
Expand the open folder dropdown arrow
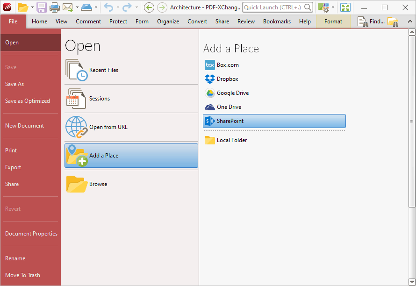(32, 7)
